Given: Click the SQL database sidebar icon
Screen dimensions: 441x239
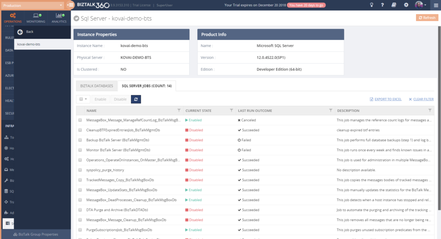Looking at the screenshot, I should tap(6, 191).
